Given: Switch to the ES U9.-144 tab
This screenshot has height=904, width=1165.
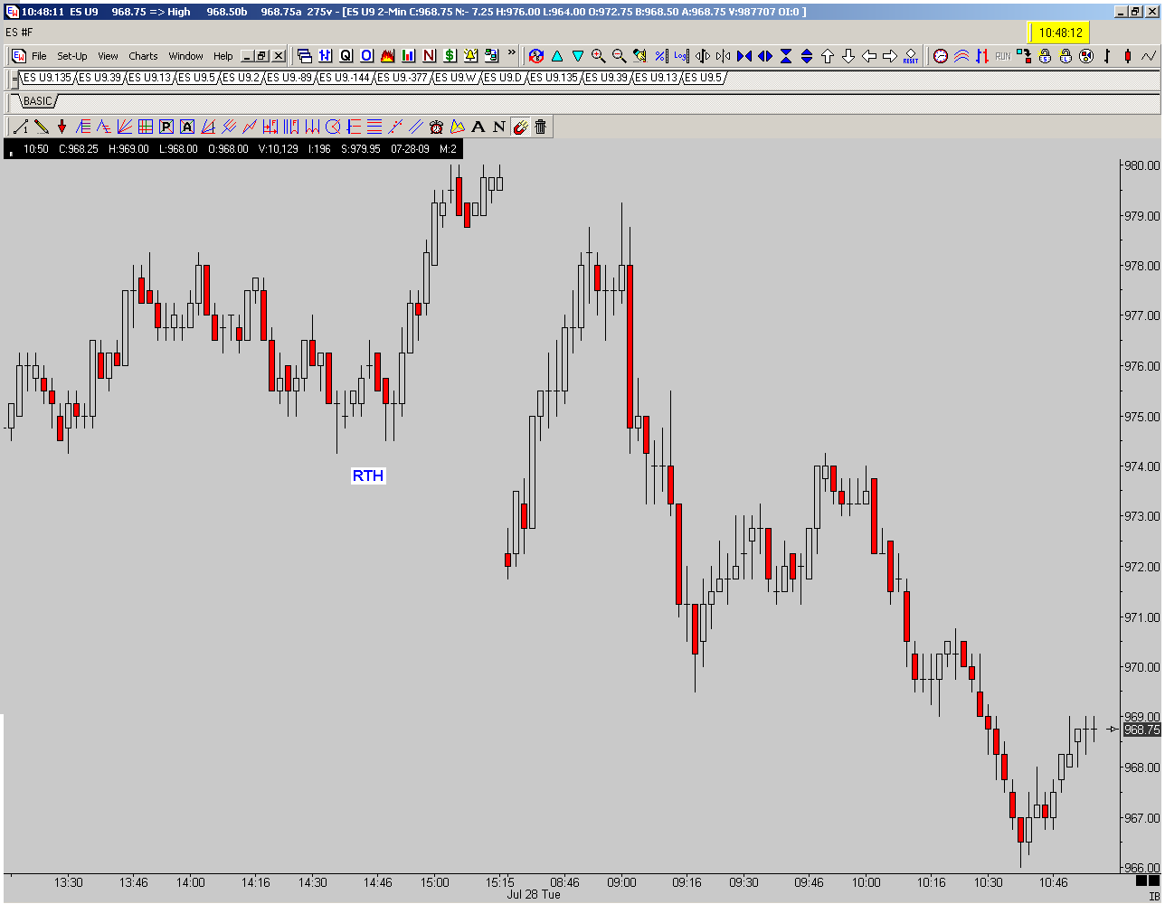Looking at the screenshot, I should click(x=345, y=78).
